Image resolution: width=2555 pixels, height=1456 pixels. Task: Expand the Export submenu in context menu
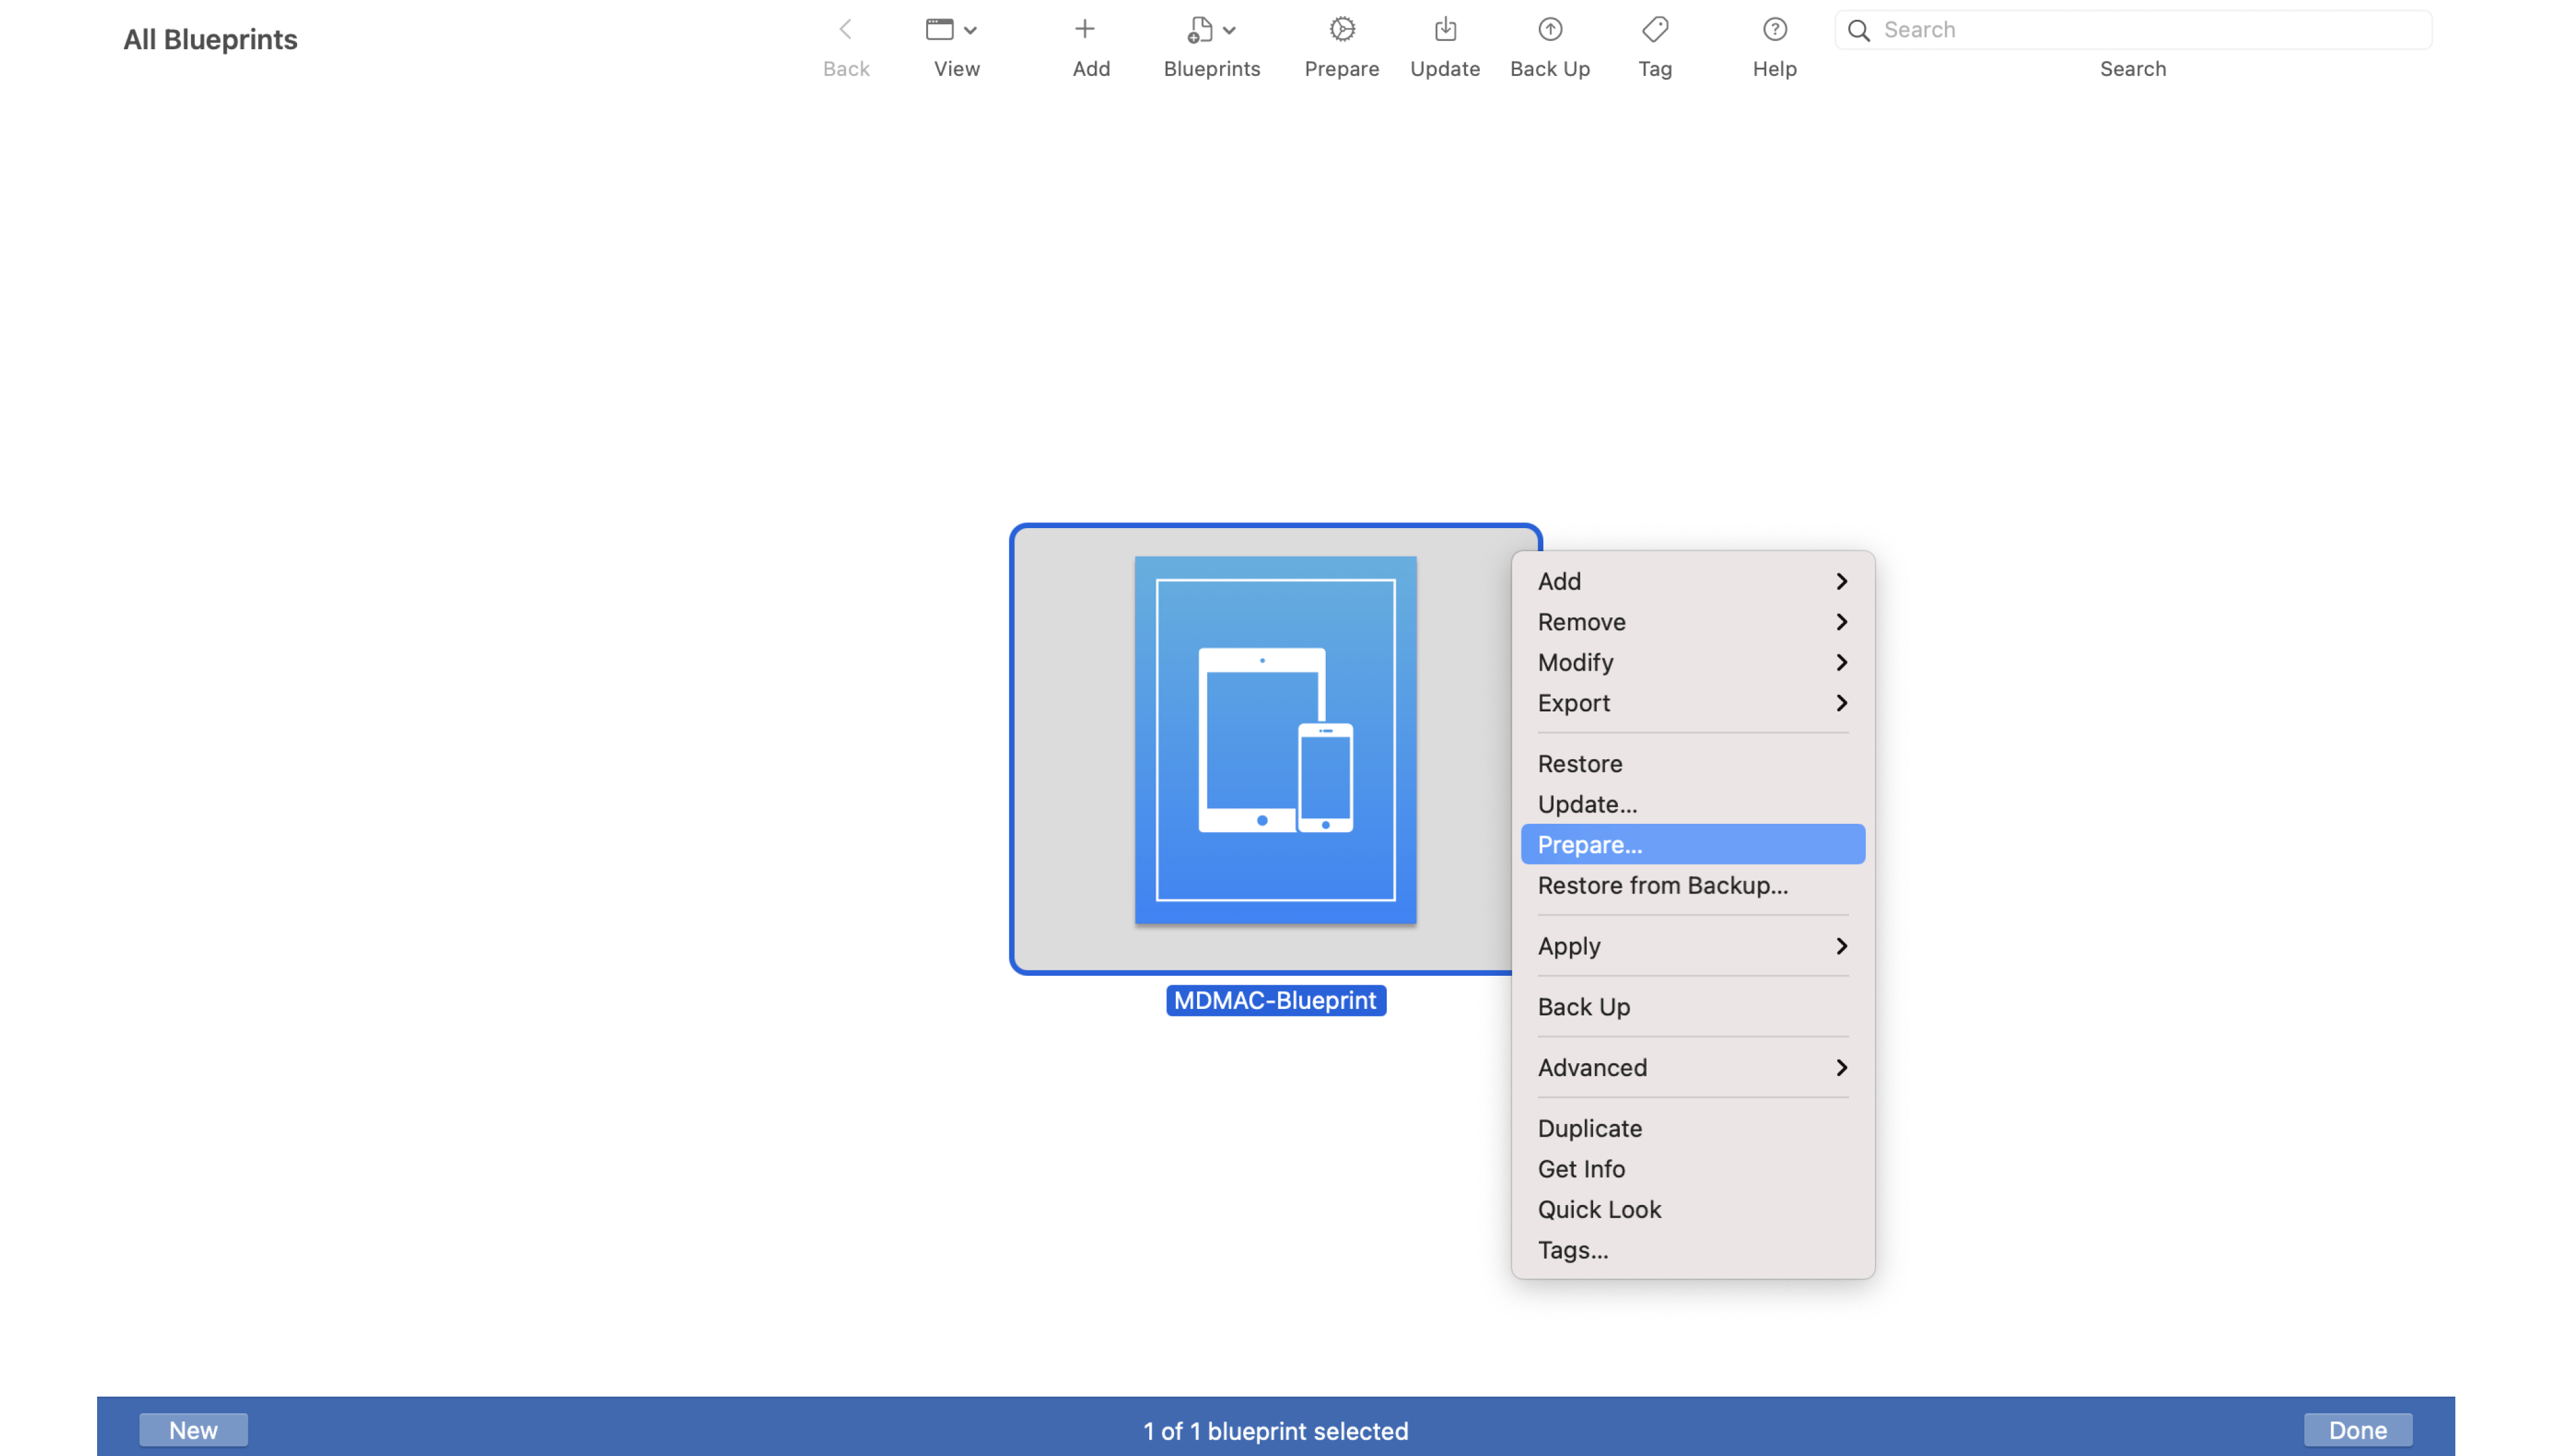[1692, 703]
